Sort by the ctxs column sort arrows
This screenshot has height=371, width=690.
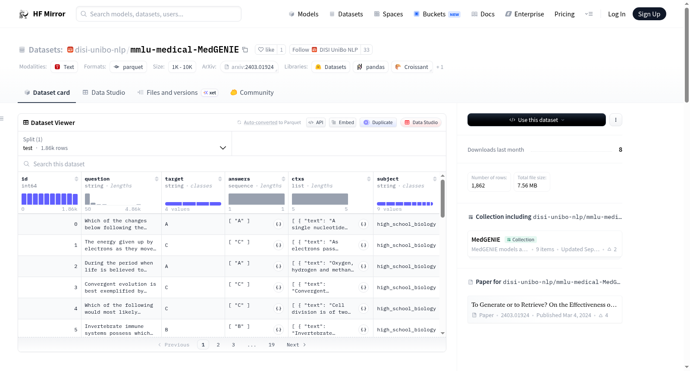(369, 179)
